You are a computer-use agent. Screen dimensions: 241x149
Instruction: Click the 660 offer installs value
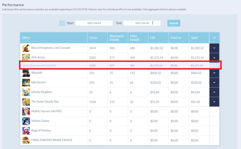point(132,48)
